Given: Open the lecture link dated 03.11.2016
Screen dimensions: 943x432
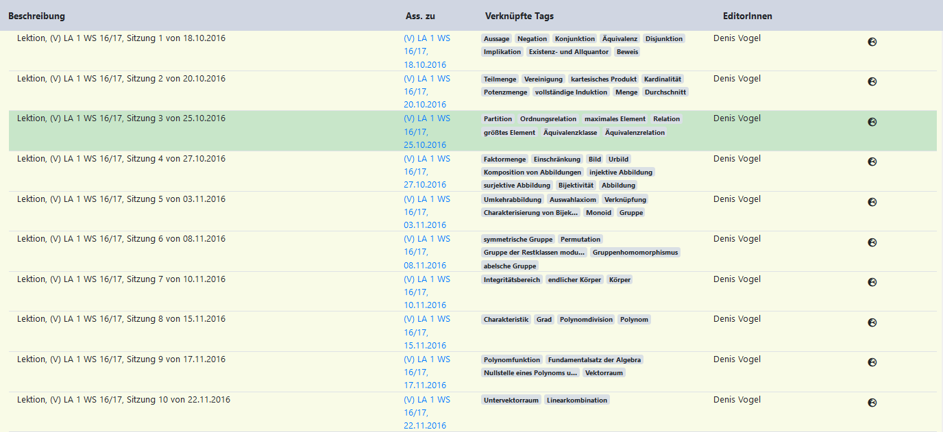Looking at the screenshot, I should point(426,212).
